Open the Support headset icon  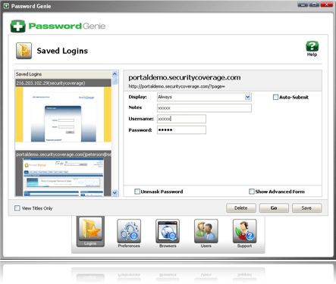tap(244, 231)
